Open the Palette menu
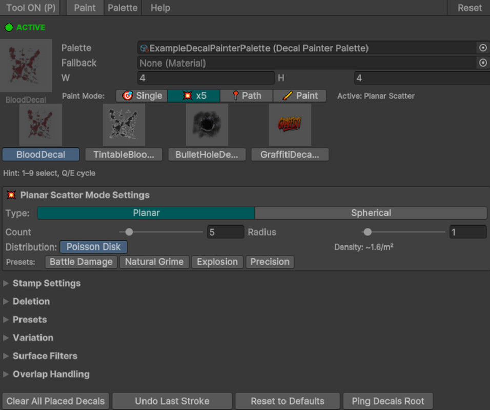Viewport: 490px width, 410px height. pos(123,8)
